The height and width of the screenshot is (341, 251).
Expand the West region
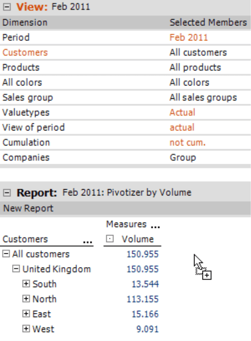tap(26, 329)
